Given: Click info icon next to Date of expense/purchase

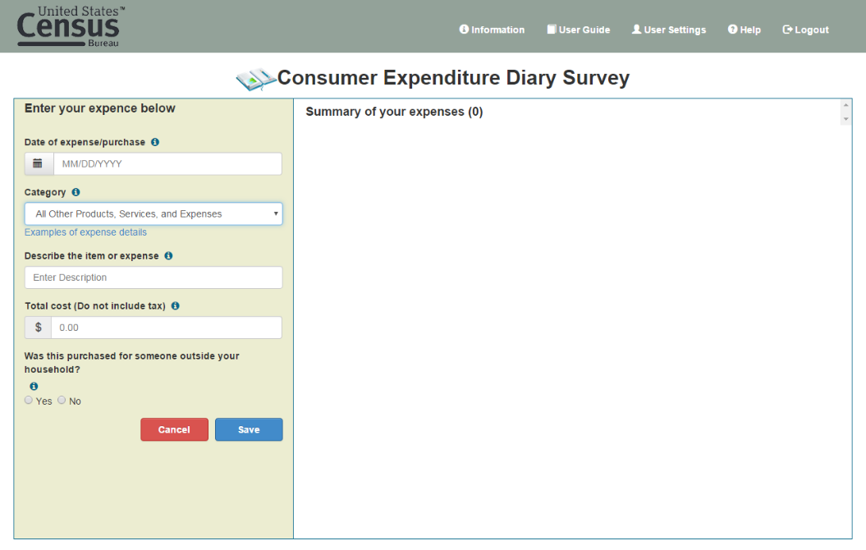Looking at the screenshot, I should click(155, 142).
